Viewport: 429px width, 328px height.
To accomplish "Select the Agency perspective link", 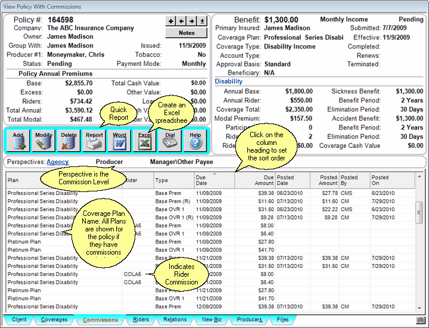I will 57,162.
